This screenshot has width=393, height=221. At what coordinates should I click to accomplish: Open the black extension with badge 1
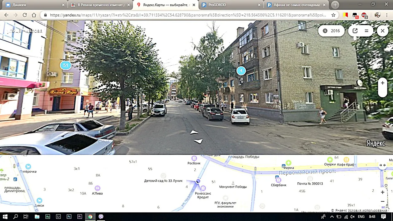(355, 15)
